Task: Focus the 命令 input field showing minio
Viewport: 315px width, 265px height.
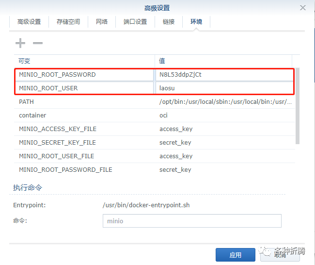Action: (192, 221)
